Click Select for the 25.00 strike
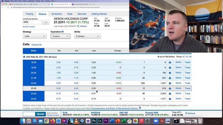 pyautogui.click(x=178, y=99)
